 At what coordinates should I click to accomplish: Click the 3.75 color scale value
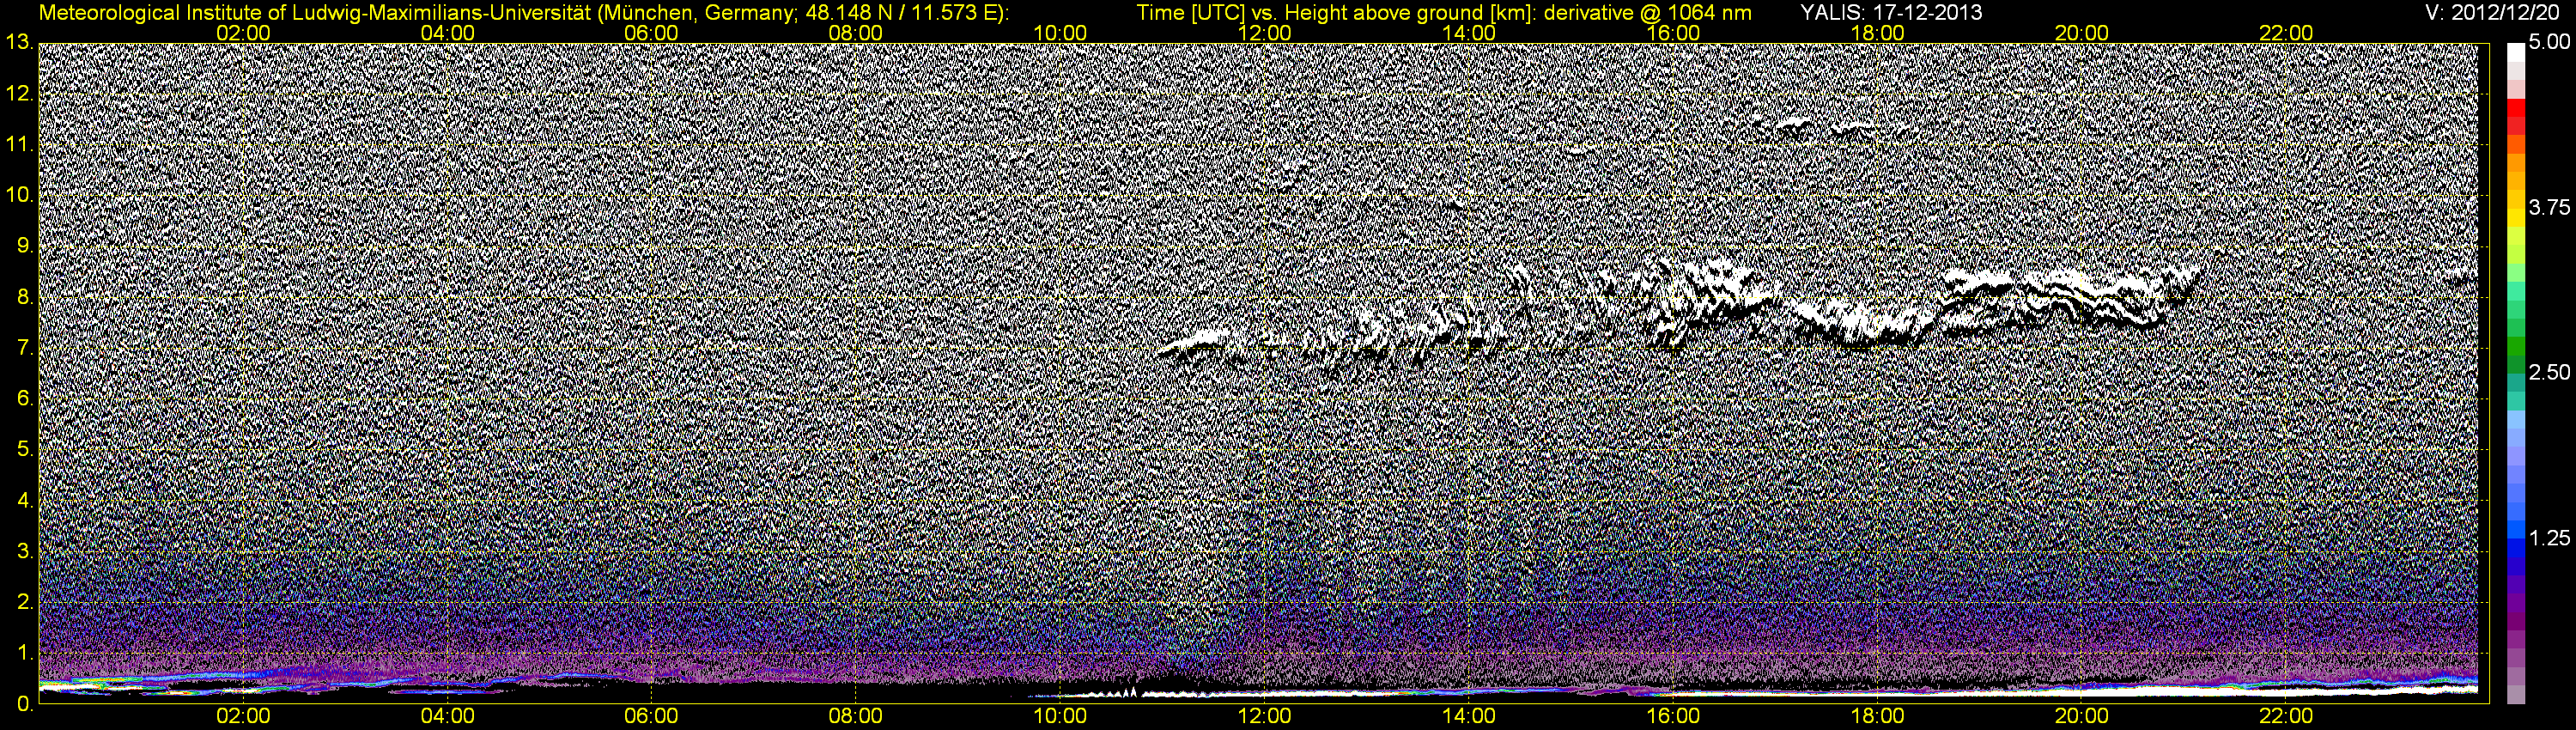pyautogui.click(x=2550, y=208)
